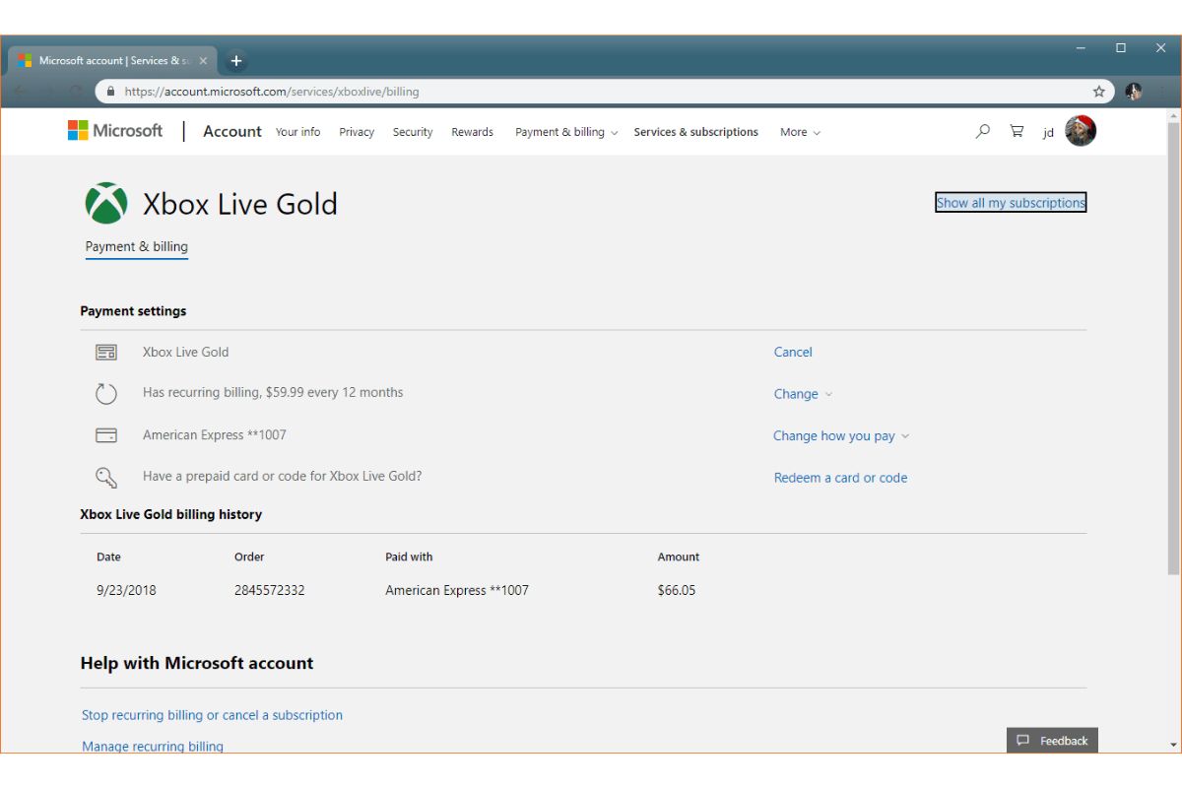Click Show all my subscriptions link
The width and height of the screenshot is (1182, 788).
coord(1011,203)
